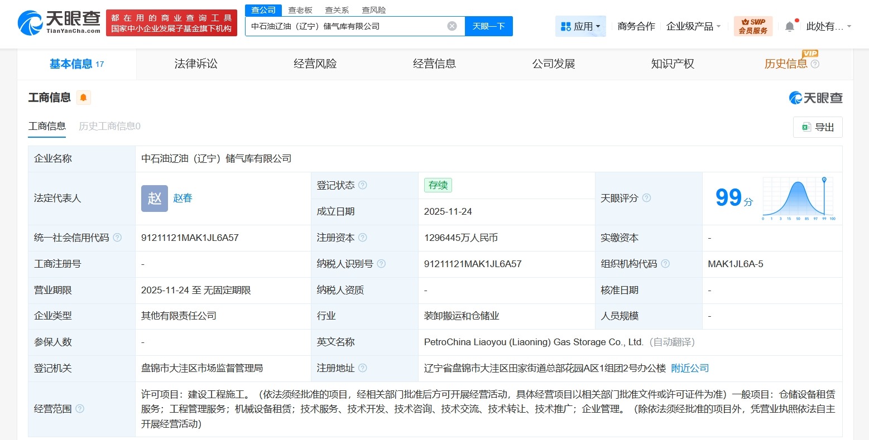Image resolution: width=869 pixels, height=440 pixels.
Task: Clear the search box using the X icon
Action: [x=452, y=26]
